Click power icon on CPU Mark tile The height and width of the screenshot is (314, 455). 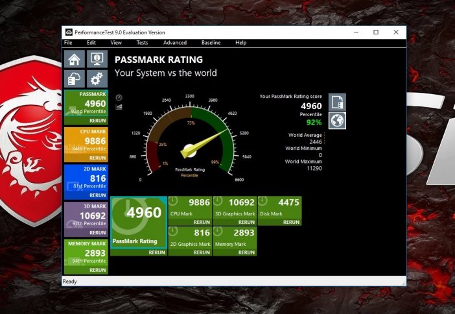click(173, 200)
